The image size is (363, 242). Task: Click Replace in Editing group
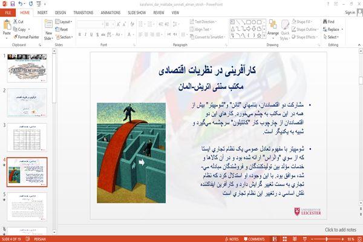(x=333, y=30)
